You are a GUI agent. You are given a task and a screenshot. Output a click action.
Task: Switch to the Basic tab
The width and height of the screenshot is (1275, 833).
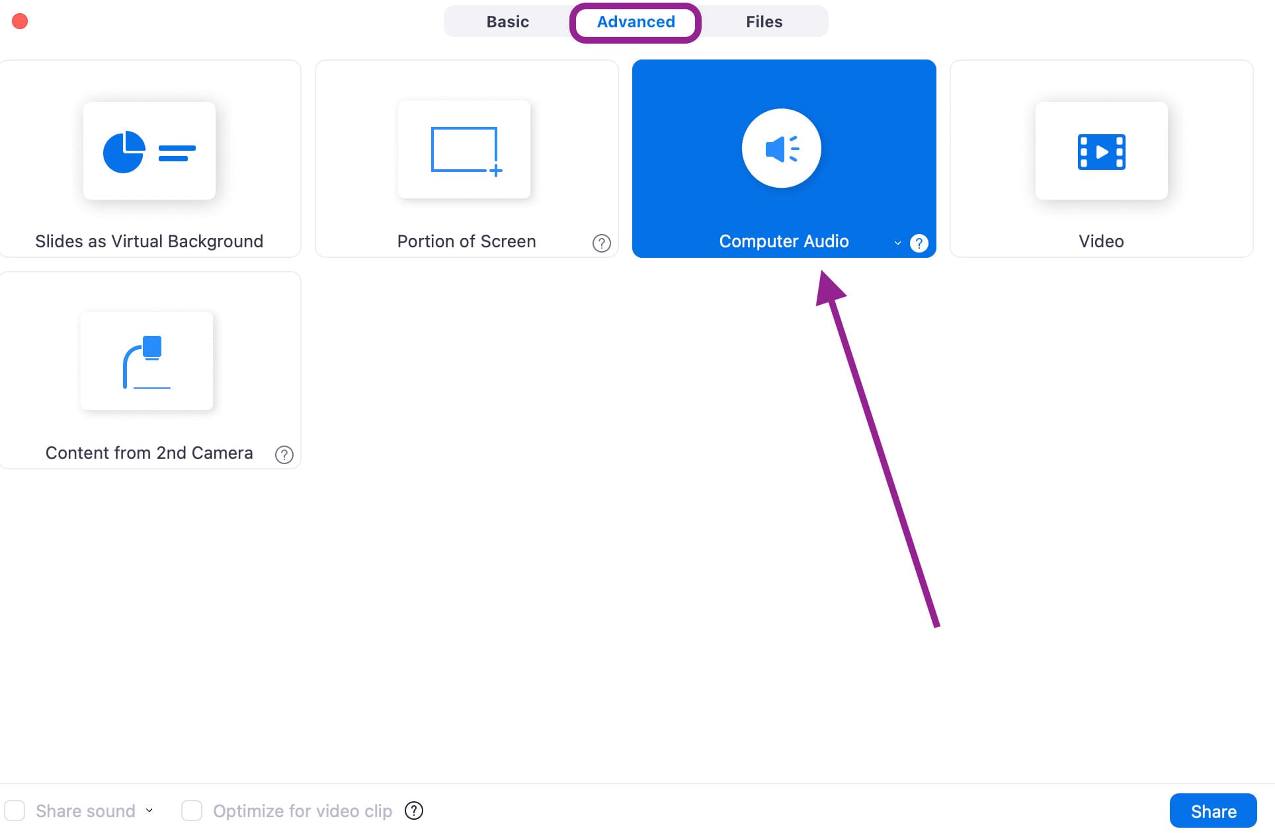coord(508,20)
